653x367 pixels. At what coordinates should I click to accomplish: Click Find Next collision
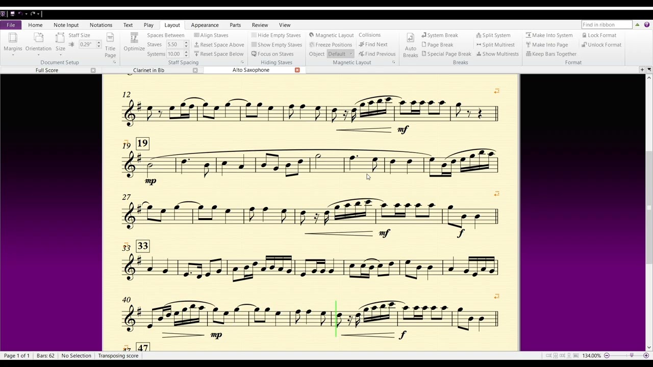(x=373, y=44)
